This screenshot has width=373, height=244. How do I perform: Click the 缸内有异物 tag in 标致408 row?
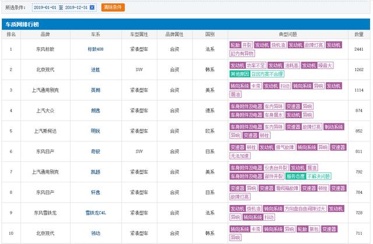[242, 54]
